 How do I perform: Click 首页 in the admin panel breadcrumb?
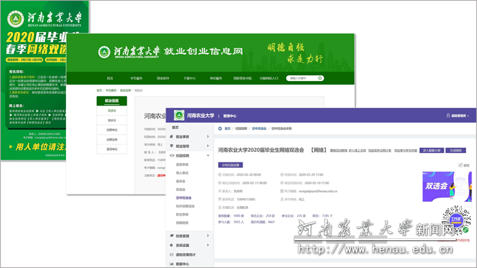point(228,129)
